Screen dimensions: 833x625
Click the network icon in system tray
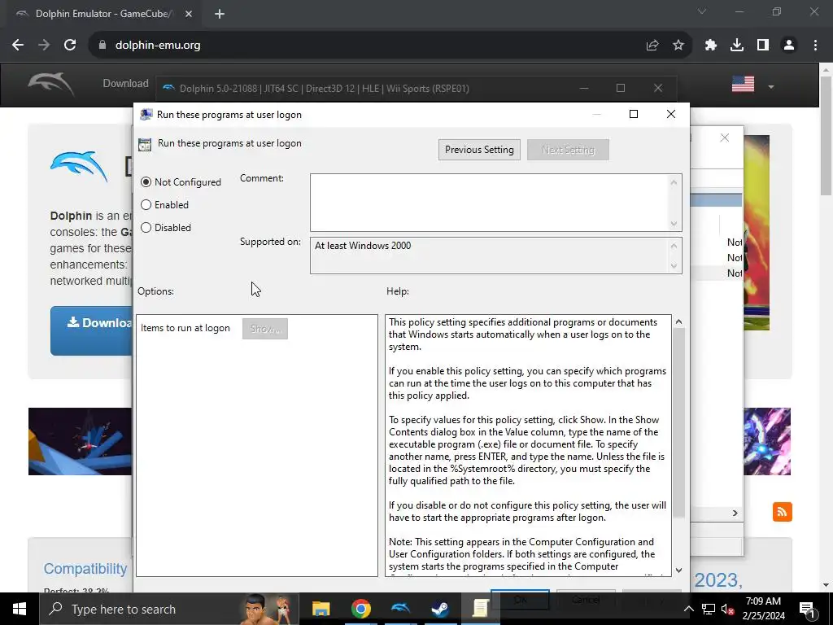point(709,609)
